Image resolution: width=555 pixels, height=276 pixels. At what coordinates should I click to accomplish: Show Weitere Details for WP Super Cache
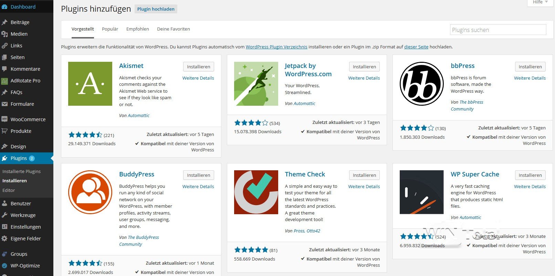coord(530,186)
